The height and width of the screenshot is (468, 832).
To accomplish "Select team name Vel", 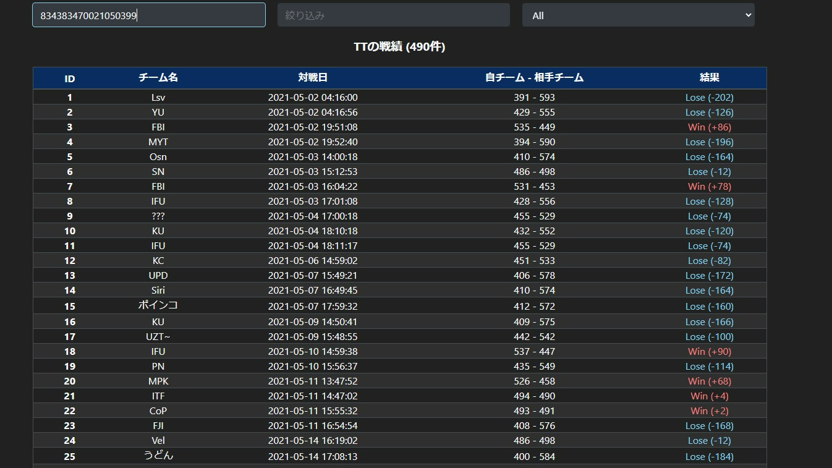I will point(158,440).
